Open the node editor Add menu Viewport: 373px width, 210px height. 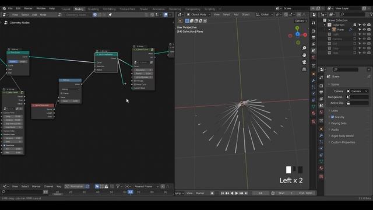pyautogui.click(x=34, y=15)
